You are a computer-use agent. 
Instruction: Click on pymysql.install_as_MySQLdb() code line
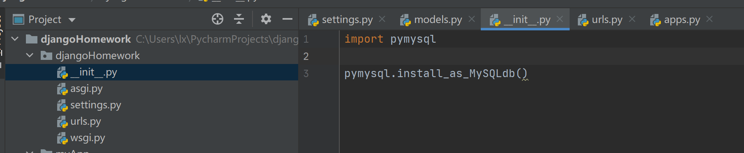click(x=436, y=73)
